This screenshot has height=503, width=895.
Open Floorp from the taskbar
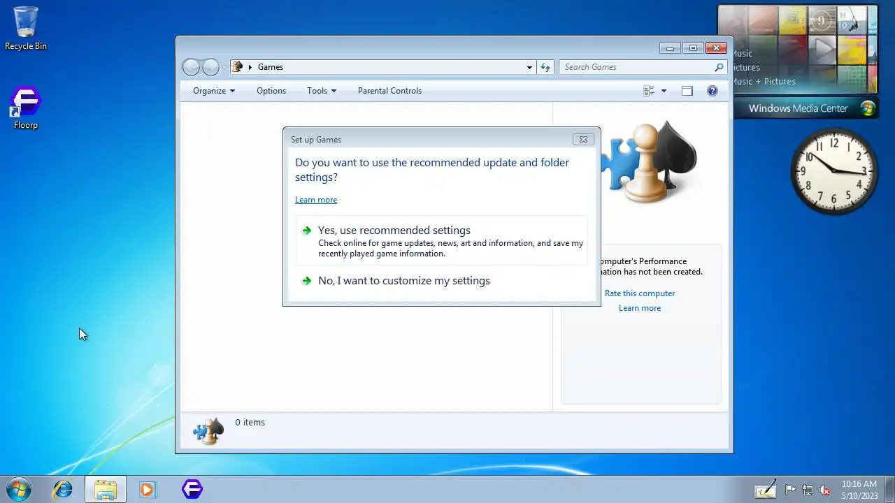[x=192, y=489]
